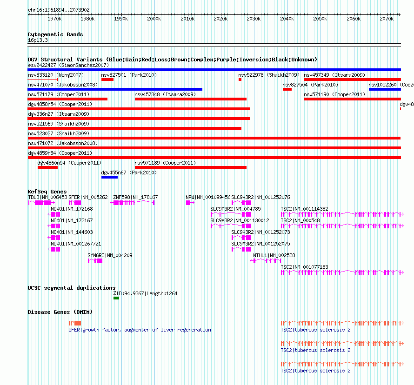This screenshot has height=385, width=414.
Task: Select the SLC9A3R2|NM_001252075 gene glyph
Action: (241, 249)
